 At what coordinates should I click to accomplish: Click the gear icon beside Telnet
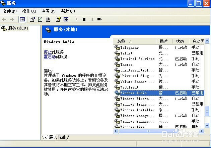click(117, 53)
